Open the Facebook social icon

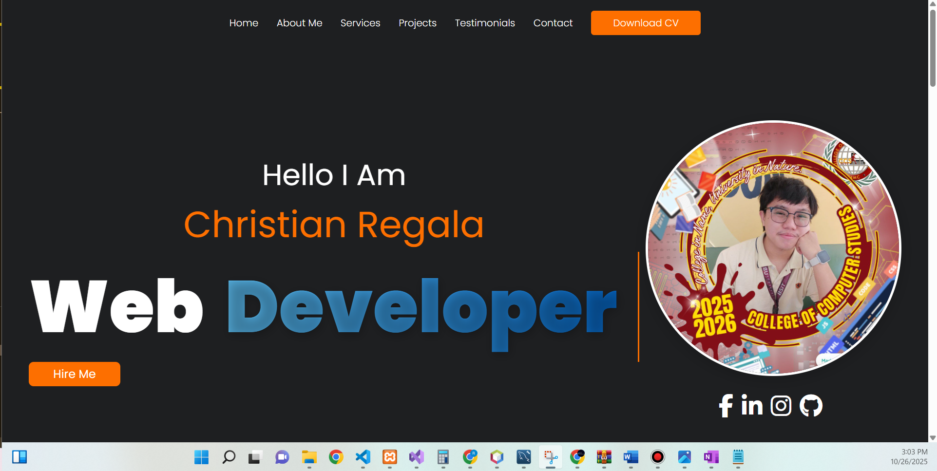[726, 406]
